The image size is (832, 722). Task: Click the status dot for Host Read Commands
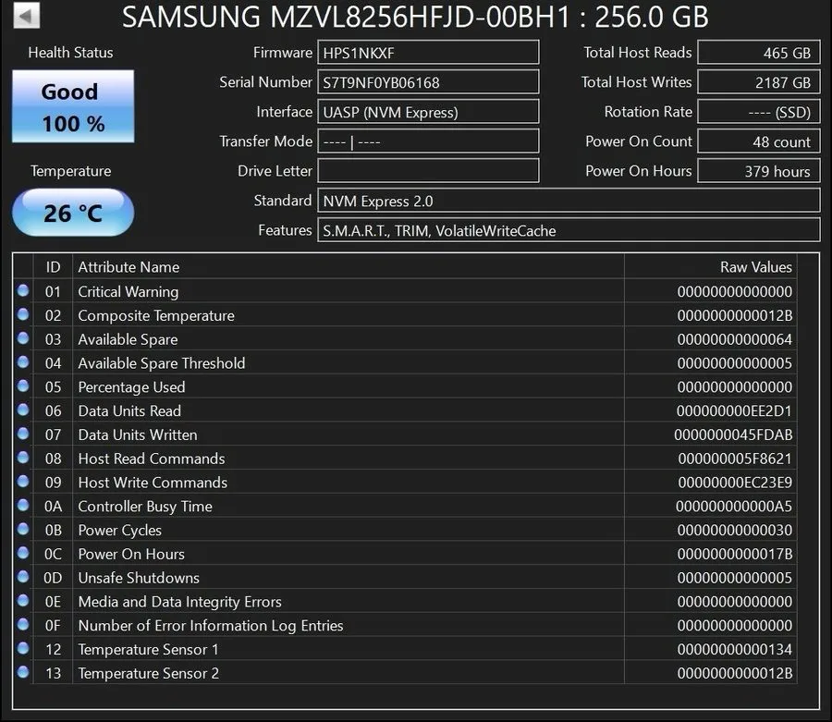pos(23,458)
